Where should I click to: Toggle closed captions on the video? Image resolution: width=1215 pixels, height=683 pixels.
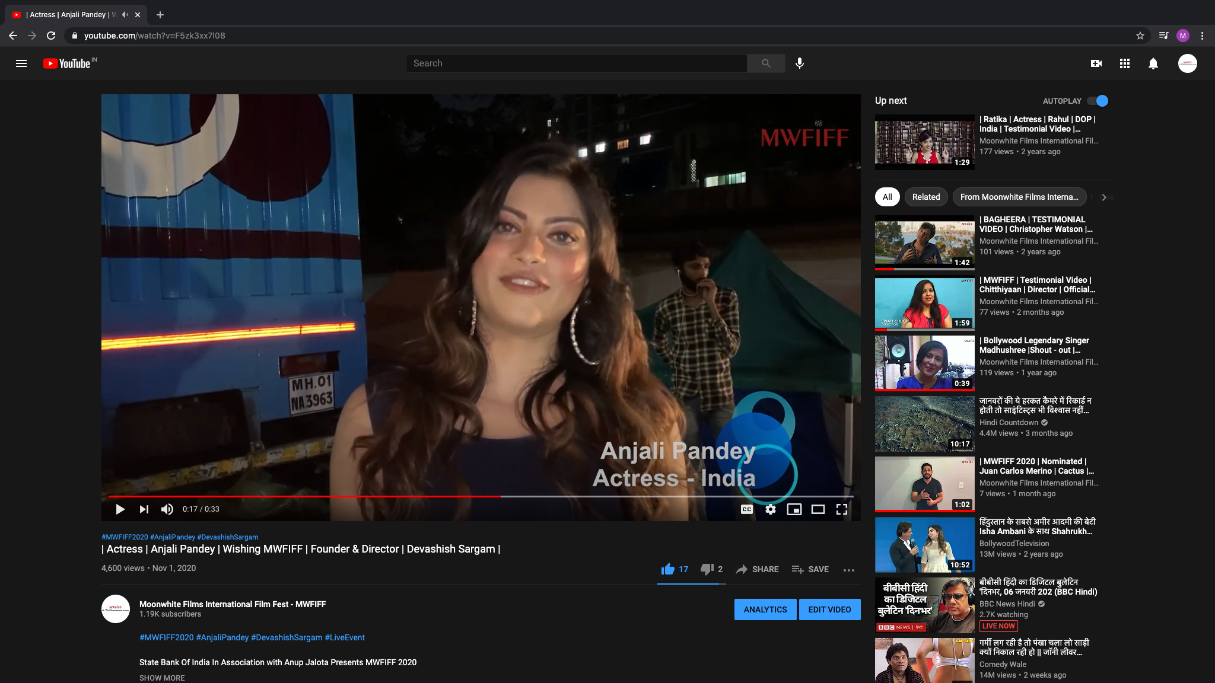pyautogui.click(x=746, y=509)
